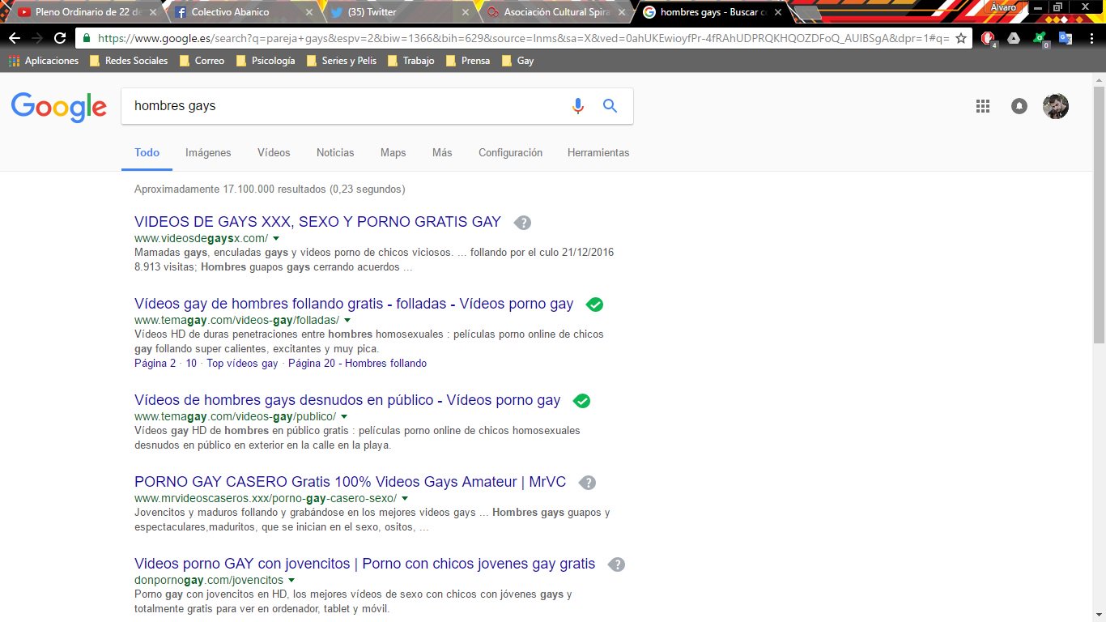Open the Aplicaciones apps shortcut
Viewport: 1106px width, 622px height.
(x=44, y=61)
